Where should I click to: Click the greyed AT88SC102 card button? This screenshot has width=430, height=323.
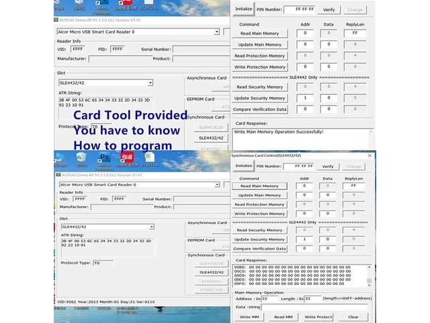(212, 290)
